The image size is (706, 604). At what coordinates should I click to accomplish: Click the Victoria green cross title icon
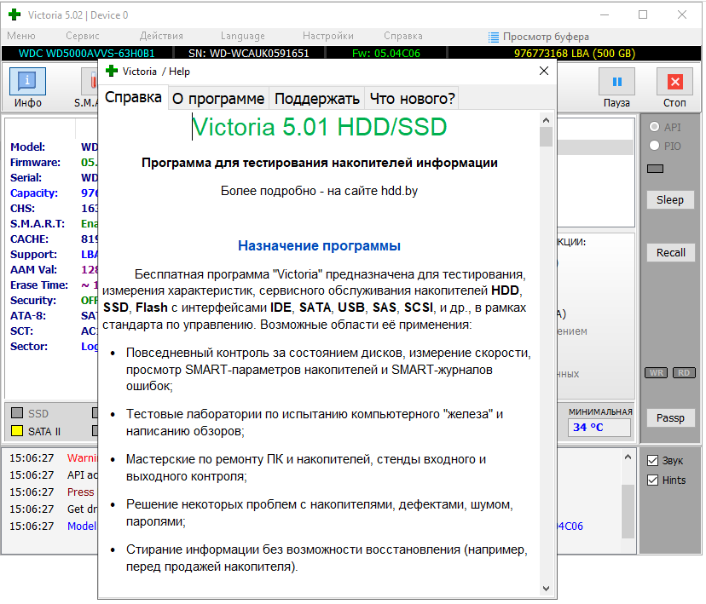(14, 14)
